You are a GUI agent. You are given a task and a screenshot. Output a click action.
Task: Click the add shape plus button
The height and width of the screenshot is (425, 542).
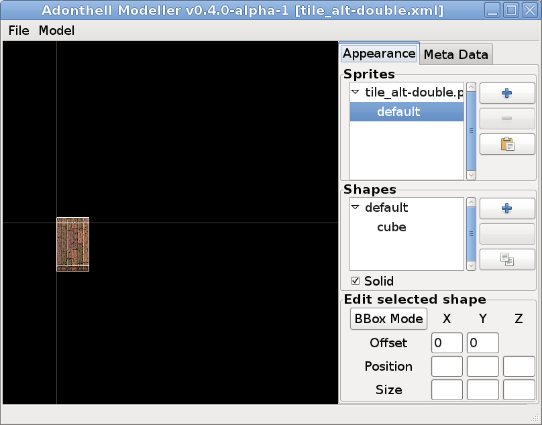coord(507,208)
